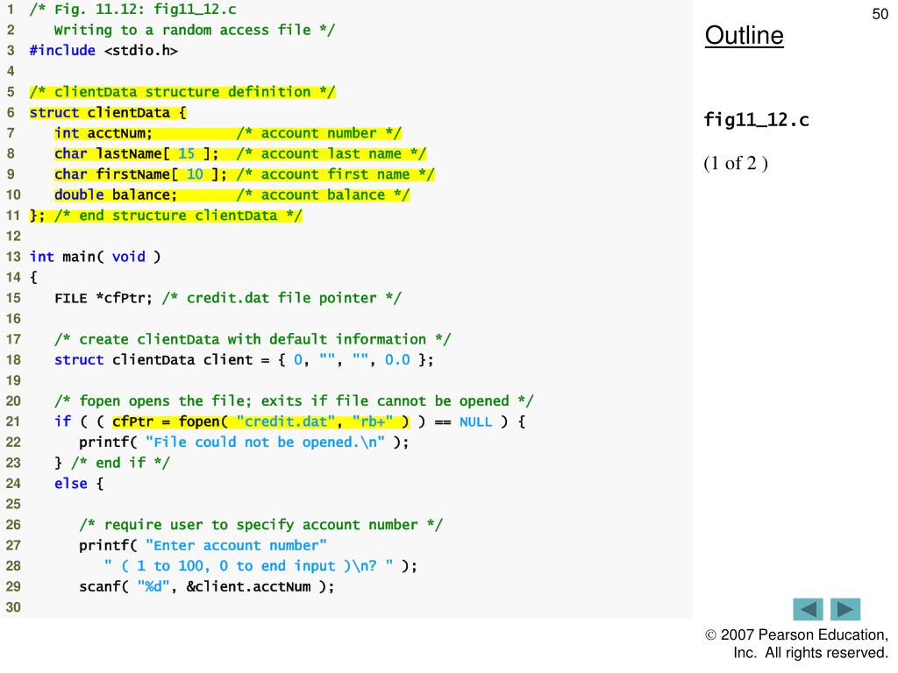Click the end structure clientData comment
Image resolution: width=898 pixels, height=673 pixels.
coord(178,216)
